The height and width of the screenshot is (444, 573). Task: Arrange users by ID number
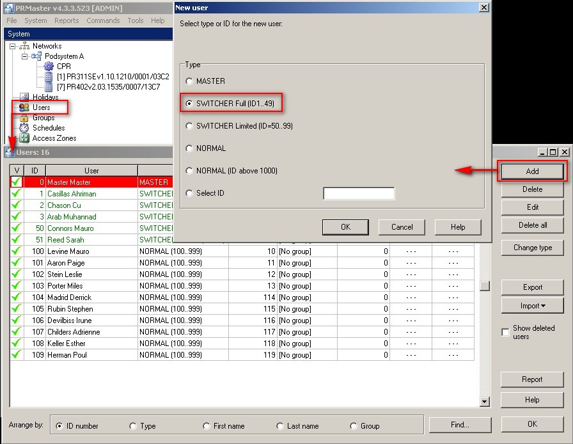click(59, 425)
